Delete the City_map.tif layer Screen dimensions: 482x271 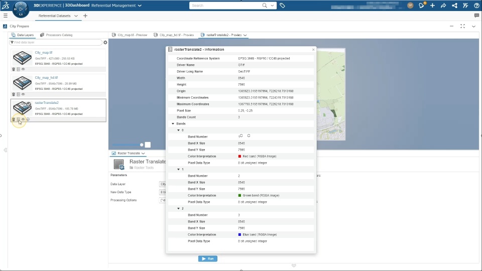[14, 69]
